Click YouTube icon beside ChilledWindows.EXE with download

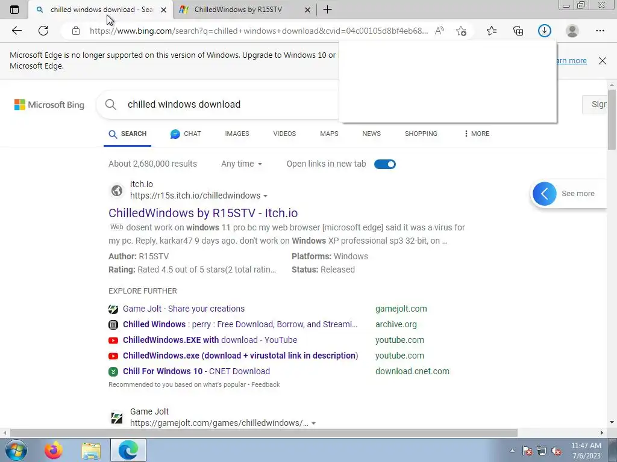click(x=113, y=340)
